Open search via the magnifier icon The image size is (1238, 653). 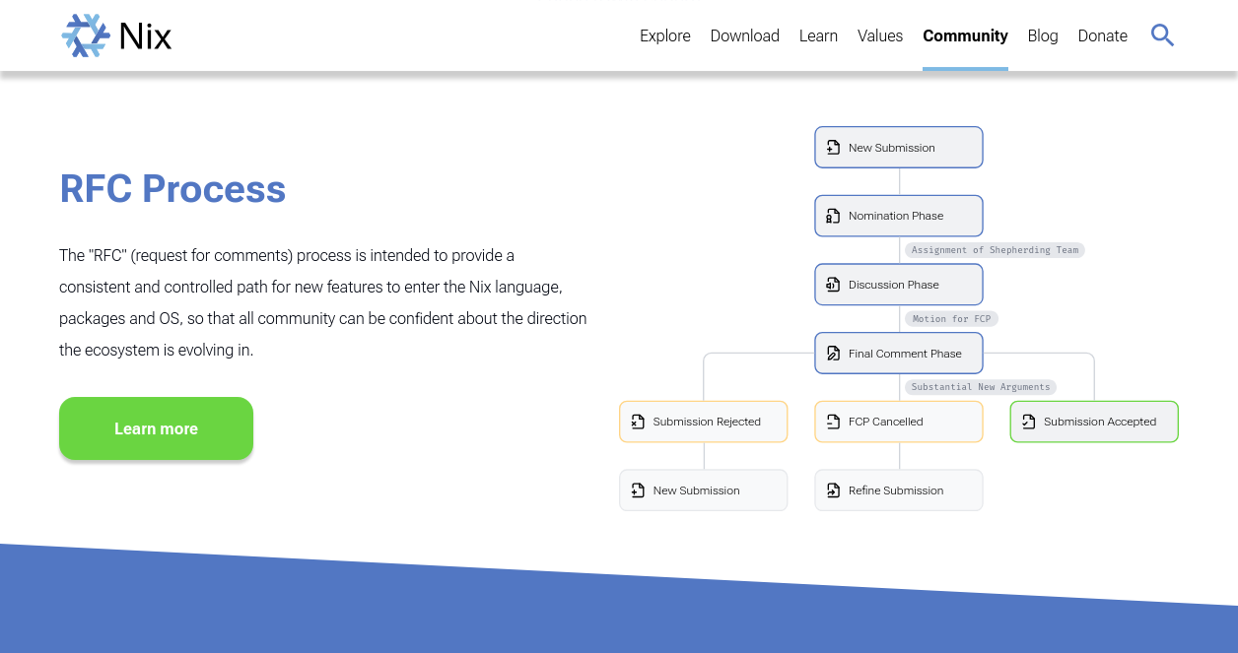[1162, 35]
